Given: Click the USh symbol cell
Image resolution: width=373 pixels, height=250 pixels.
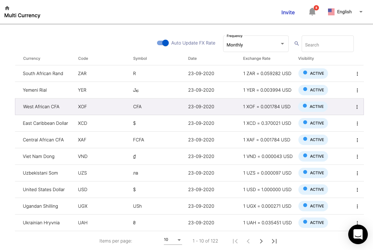Looking at the screenshot, I should (x=137, y=206).
